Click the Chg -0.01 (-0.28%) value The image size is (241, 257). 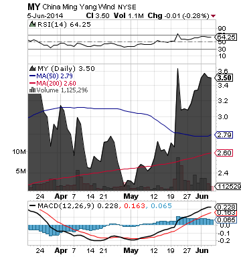coord(179,15)
